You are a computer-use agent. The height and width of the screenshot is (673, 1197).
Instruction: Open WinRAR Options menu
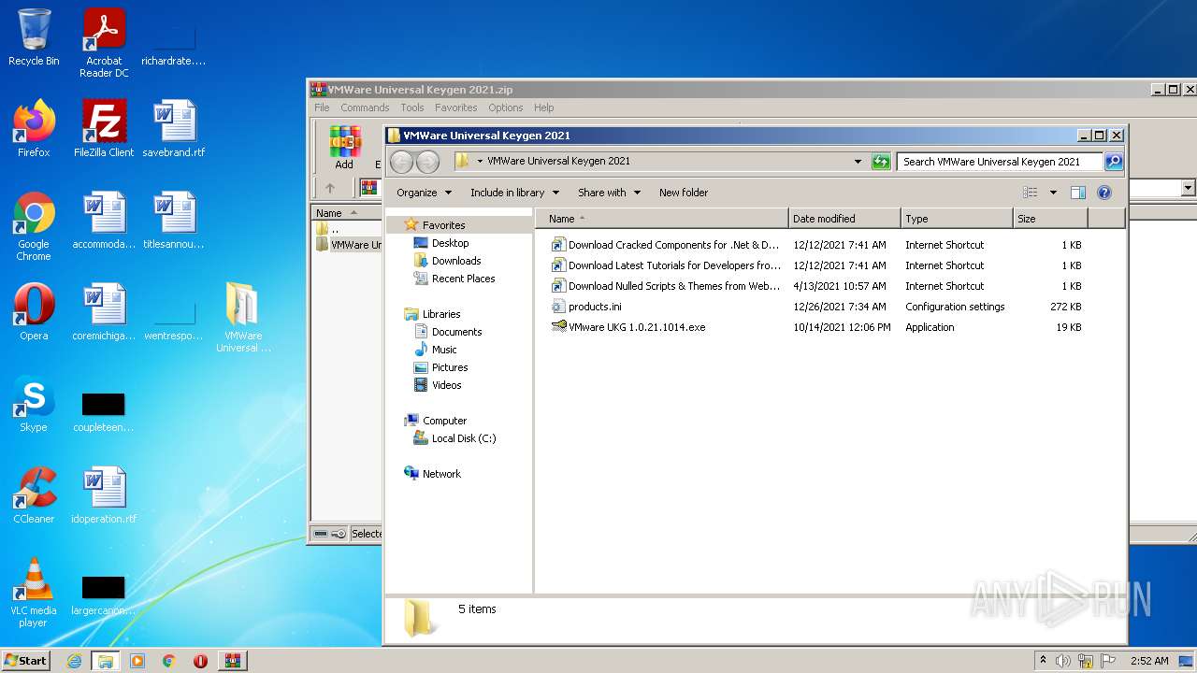coord(505,107)
